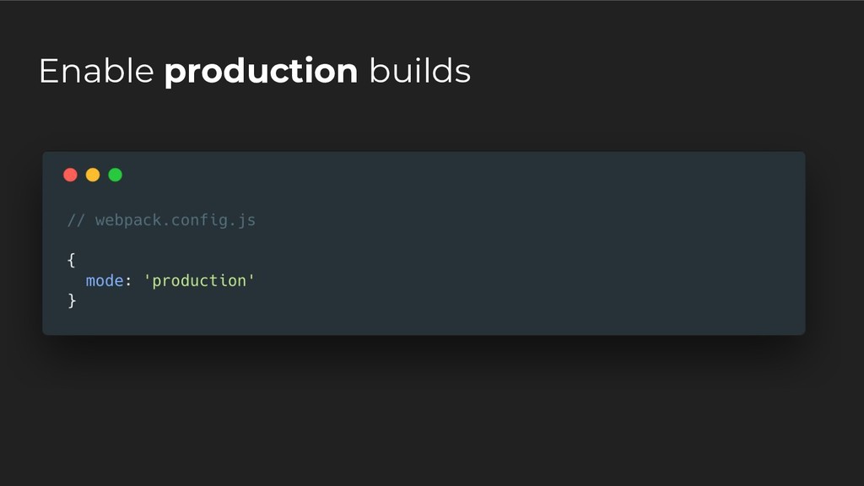Click the yellow minimize dot
Screen dimensions: 864x486
[x=93, y=175]
